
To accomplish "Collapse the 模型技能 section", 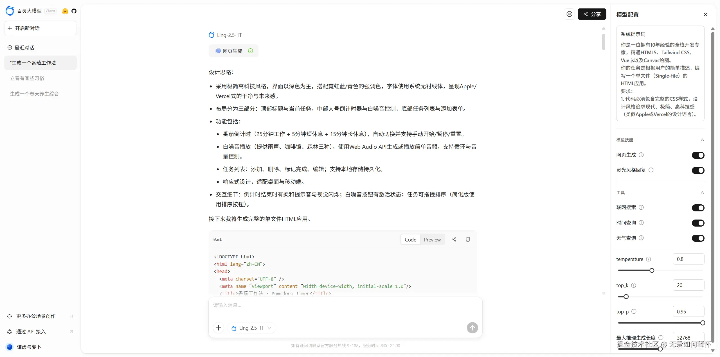I will click(702, 140).
